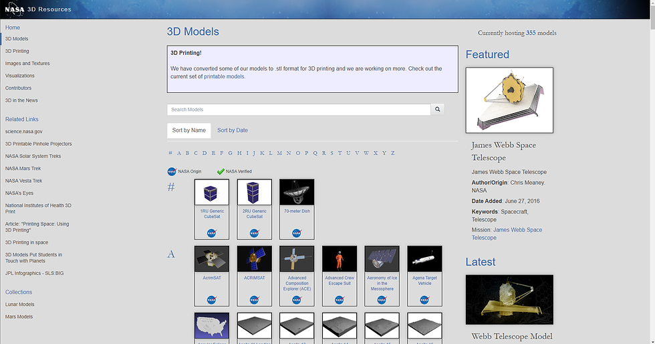Open Mars Models collection

point(19,317)
